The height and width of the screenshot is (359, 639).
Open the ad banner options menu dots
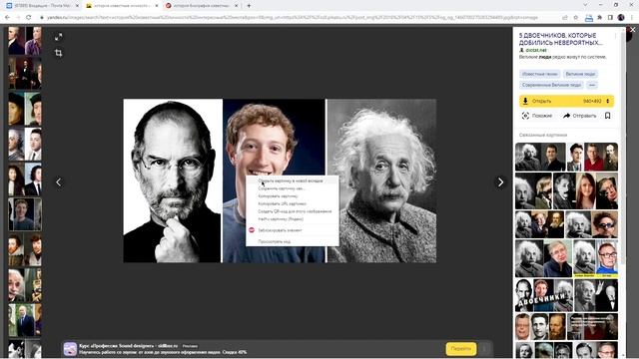tap(484, 349)
